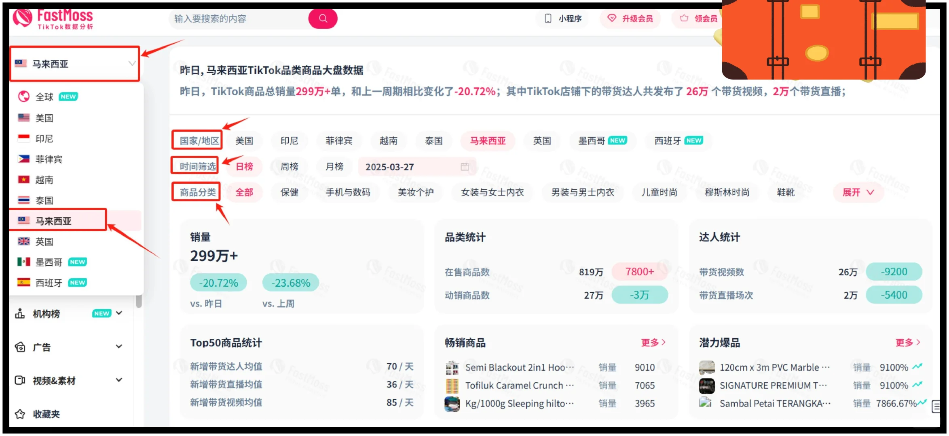Choose 印尼 in the country filter row
Screen dimensions: 949x436
point(289,140)
